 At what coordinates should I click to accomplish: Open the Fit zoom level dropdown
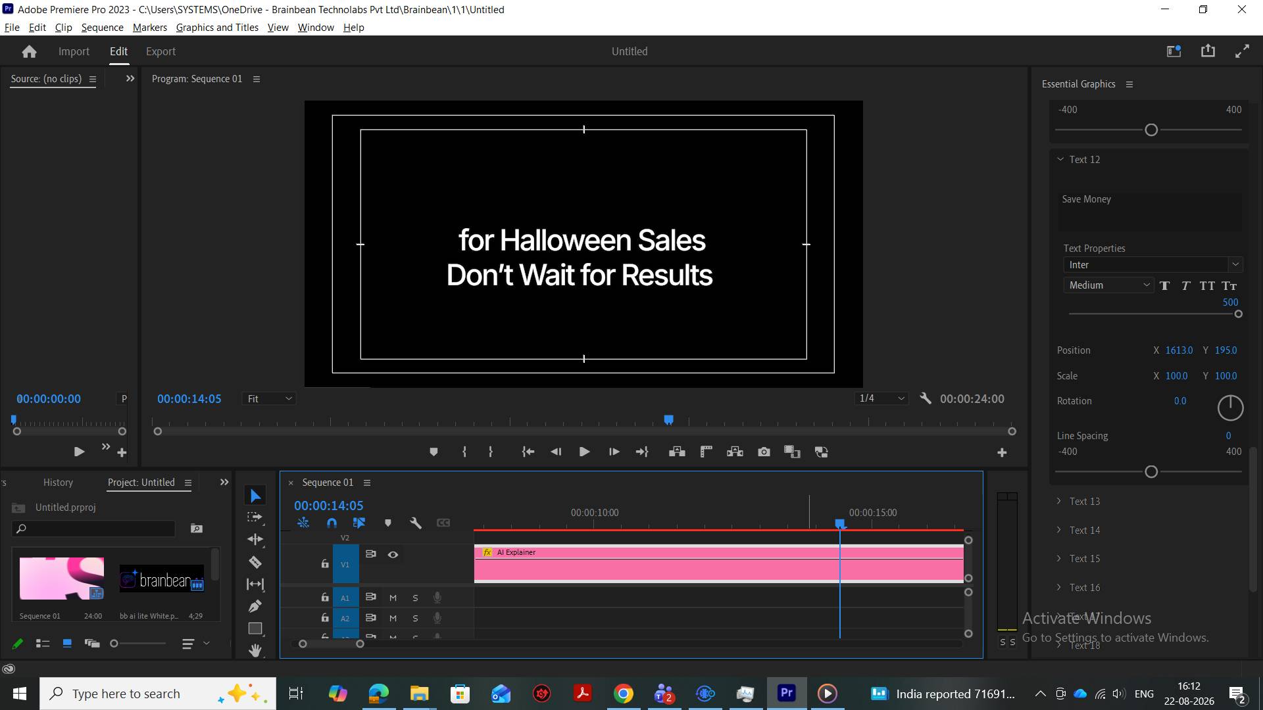[269, 399]
